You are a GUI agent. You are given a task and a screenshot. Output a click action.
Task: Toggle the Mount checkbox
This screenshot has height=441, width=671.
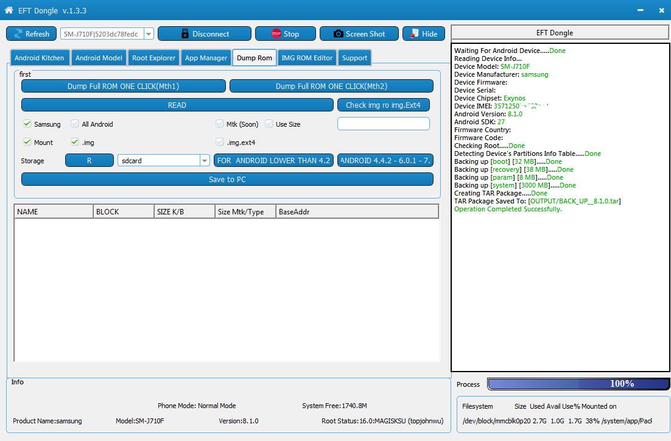coord(27,142)
